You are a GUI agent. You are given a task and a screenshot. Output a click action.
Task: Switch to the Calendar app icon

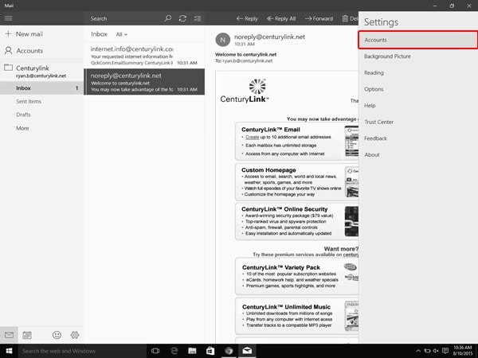27,335
